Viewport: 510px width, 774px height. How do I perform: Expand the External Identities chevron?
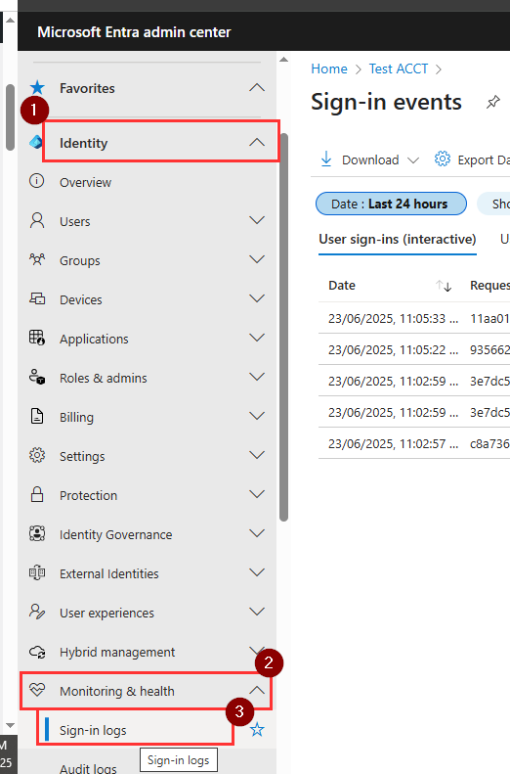[257, 572]
